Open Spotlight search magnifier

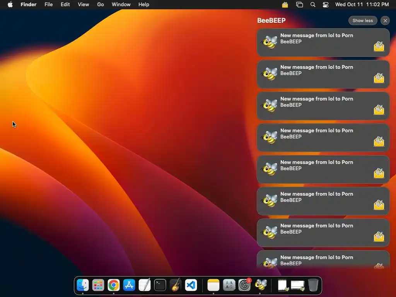tap(312, 5)
